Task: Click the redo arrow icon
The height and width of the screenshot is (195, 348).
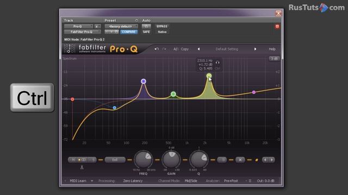Action: point(164,49)
